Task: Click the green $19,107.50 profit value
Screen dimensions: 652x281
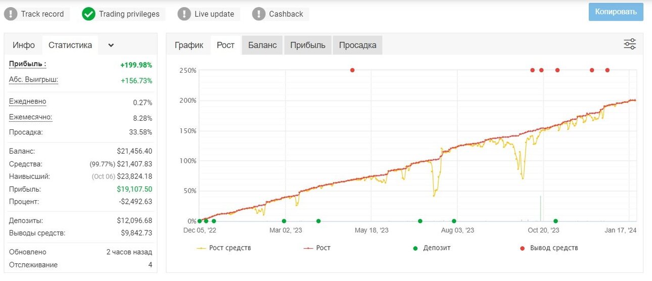Action: click(134, 190)
